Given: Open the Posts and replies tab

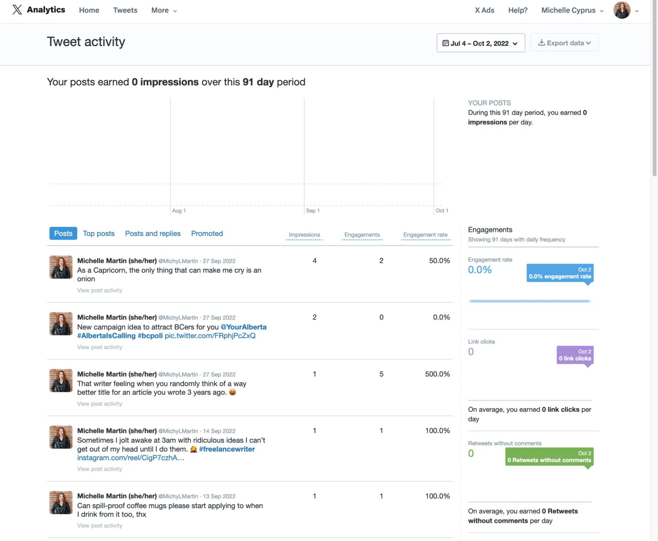Looking at the screenshot, I should [x=153, y=233].
